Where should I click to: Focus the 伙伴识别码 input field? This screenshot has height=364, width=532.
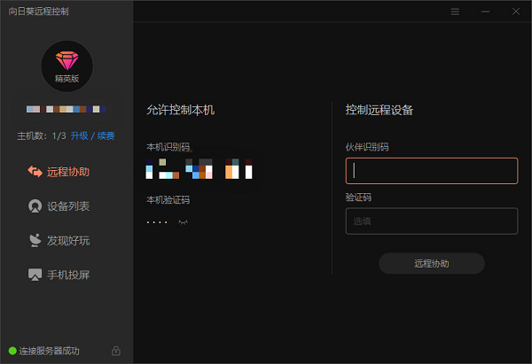click(x=431, y=170)
